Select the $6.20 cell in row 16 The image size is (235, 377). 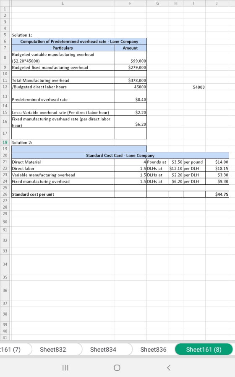click(130, 122)
